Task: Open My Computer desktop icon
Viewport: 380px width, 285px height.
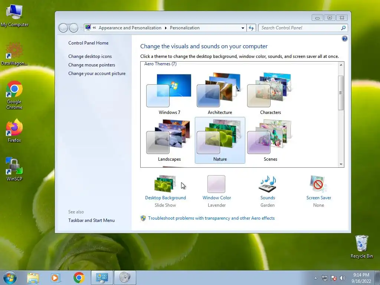Action: click(14, 16)
